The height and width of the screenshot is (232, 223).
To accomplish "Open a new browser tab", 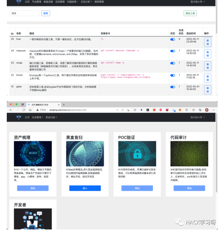I will point(64,105).
